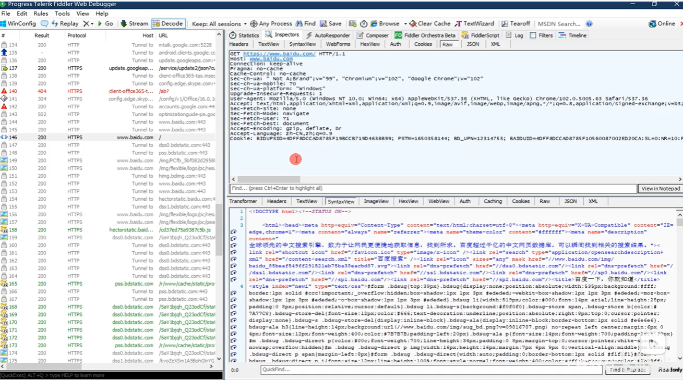Viewport: 683px width, 380px height.
Task: Select session 158 hectorstatic.baidu row
Action: coord(108,229)
